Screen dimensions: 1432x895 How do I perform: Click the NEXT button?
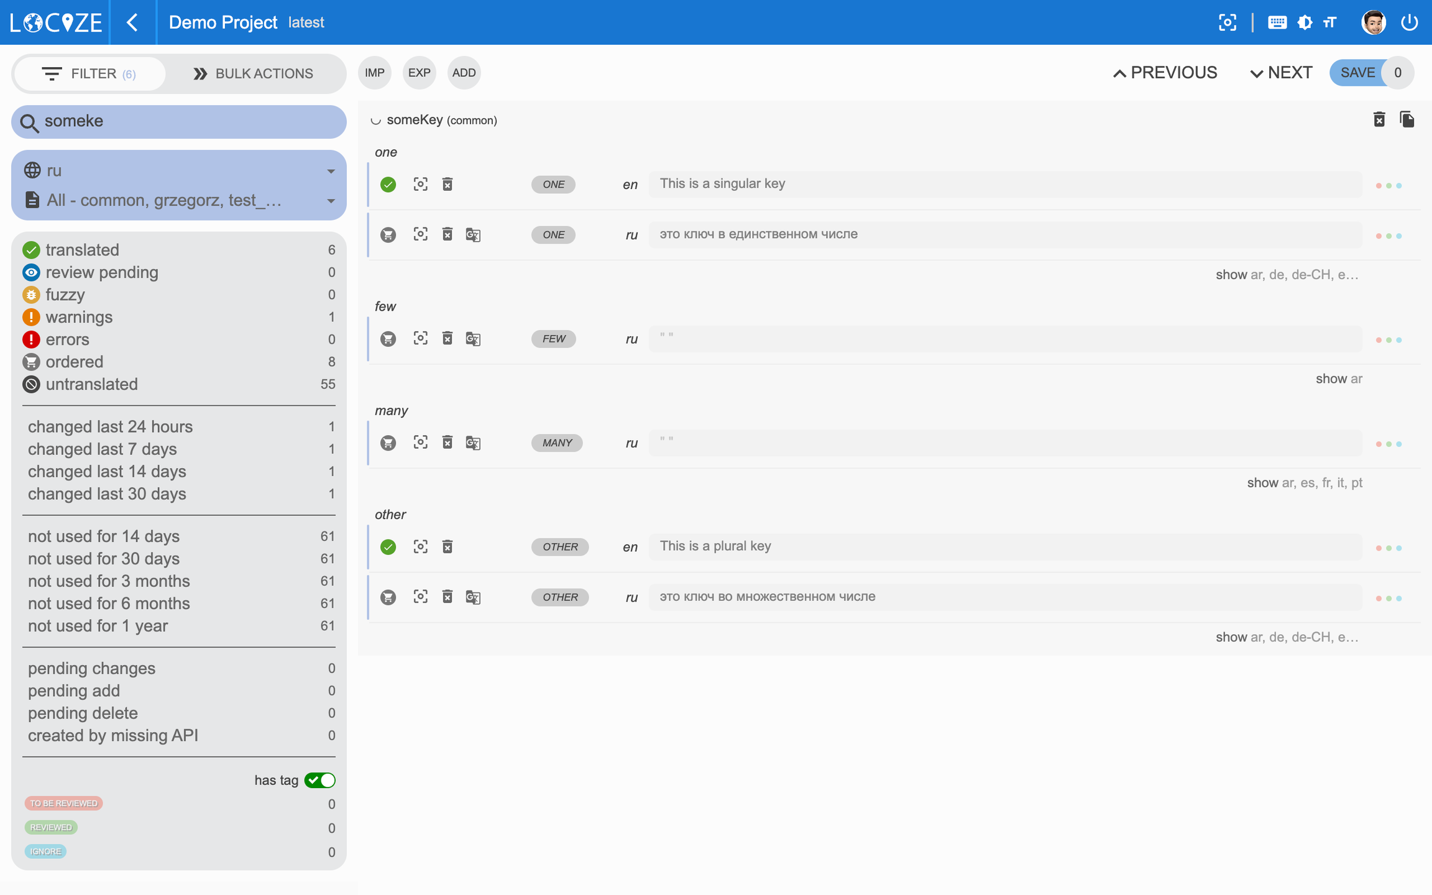point(1281,73)
